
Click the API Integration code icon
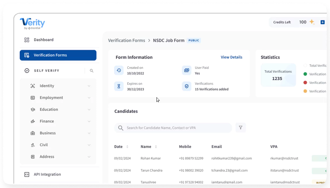tap(27, 175)
